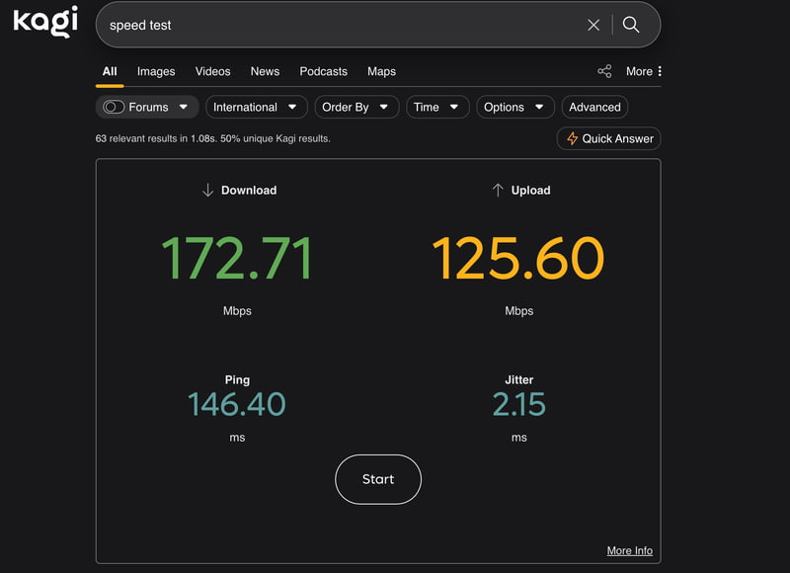Viewport: 790px width, 573px height.
Task: Click the Upload arrow icon
Action: (495, 190)
